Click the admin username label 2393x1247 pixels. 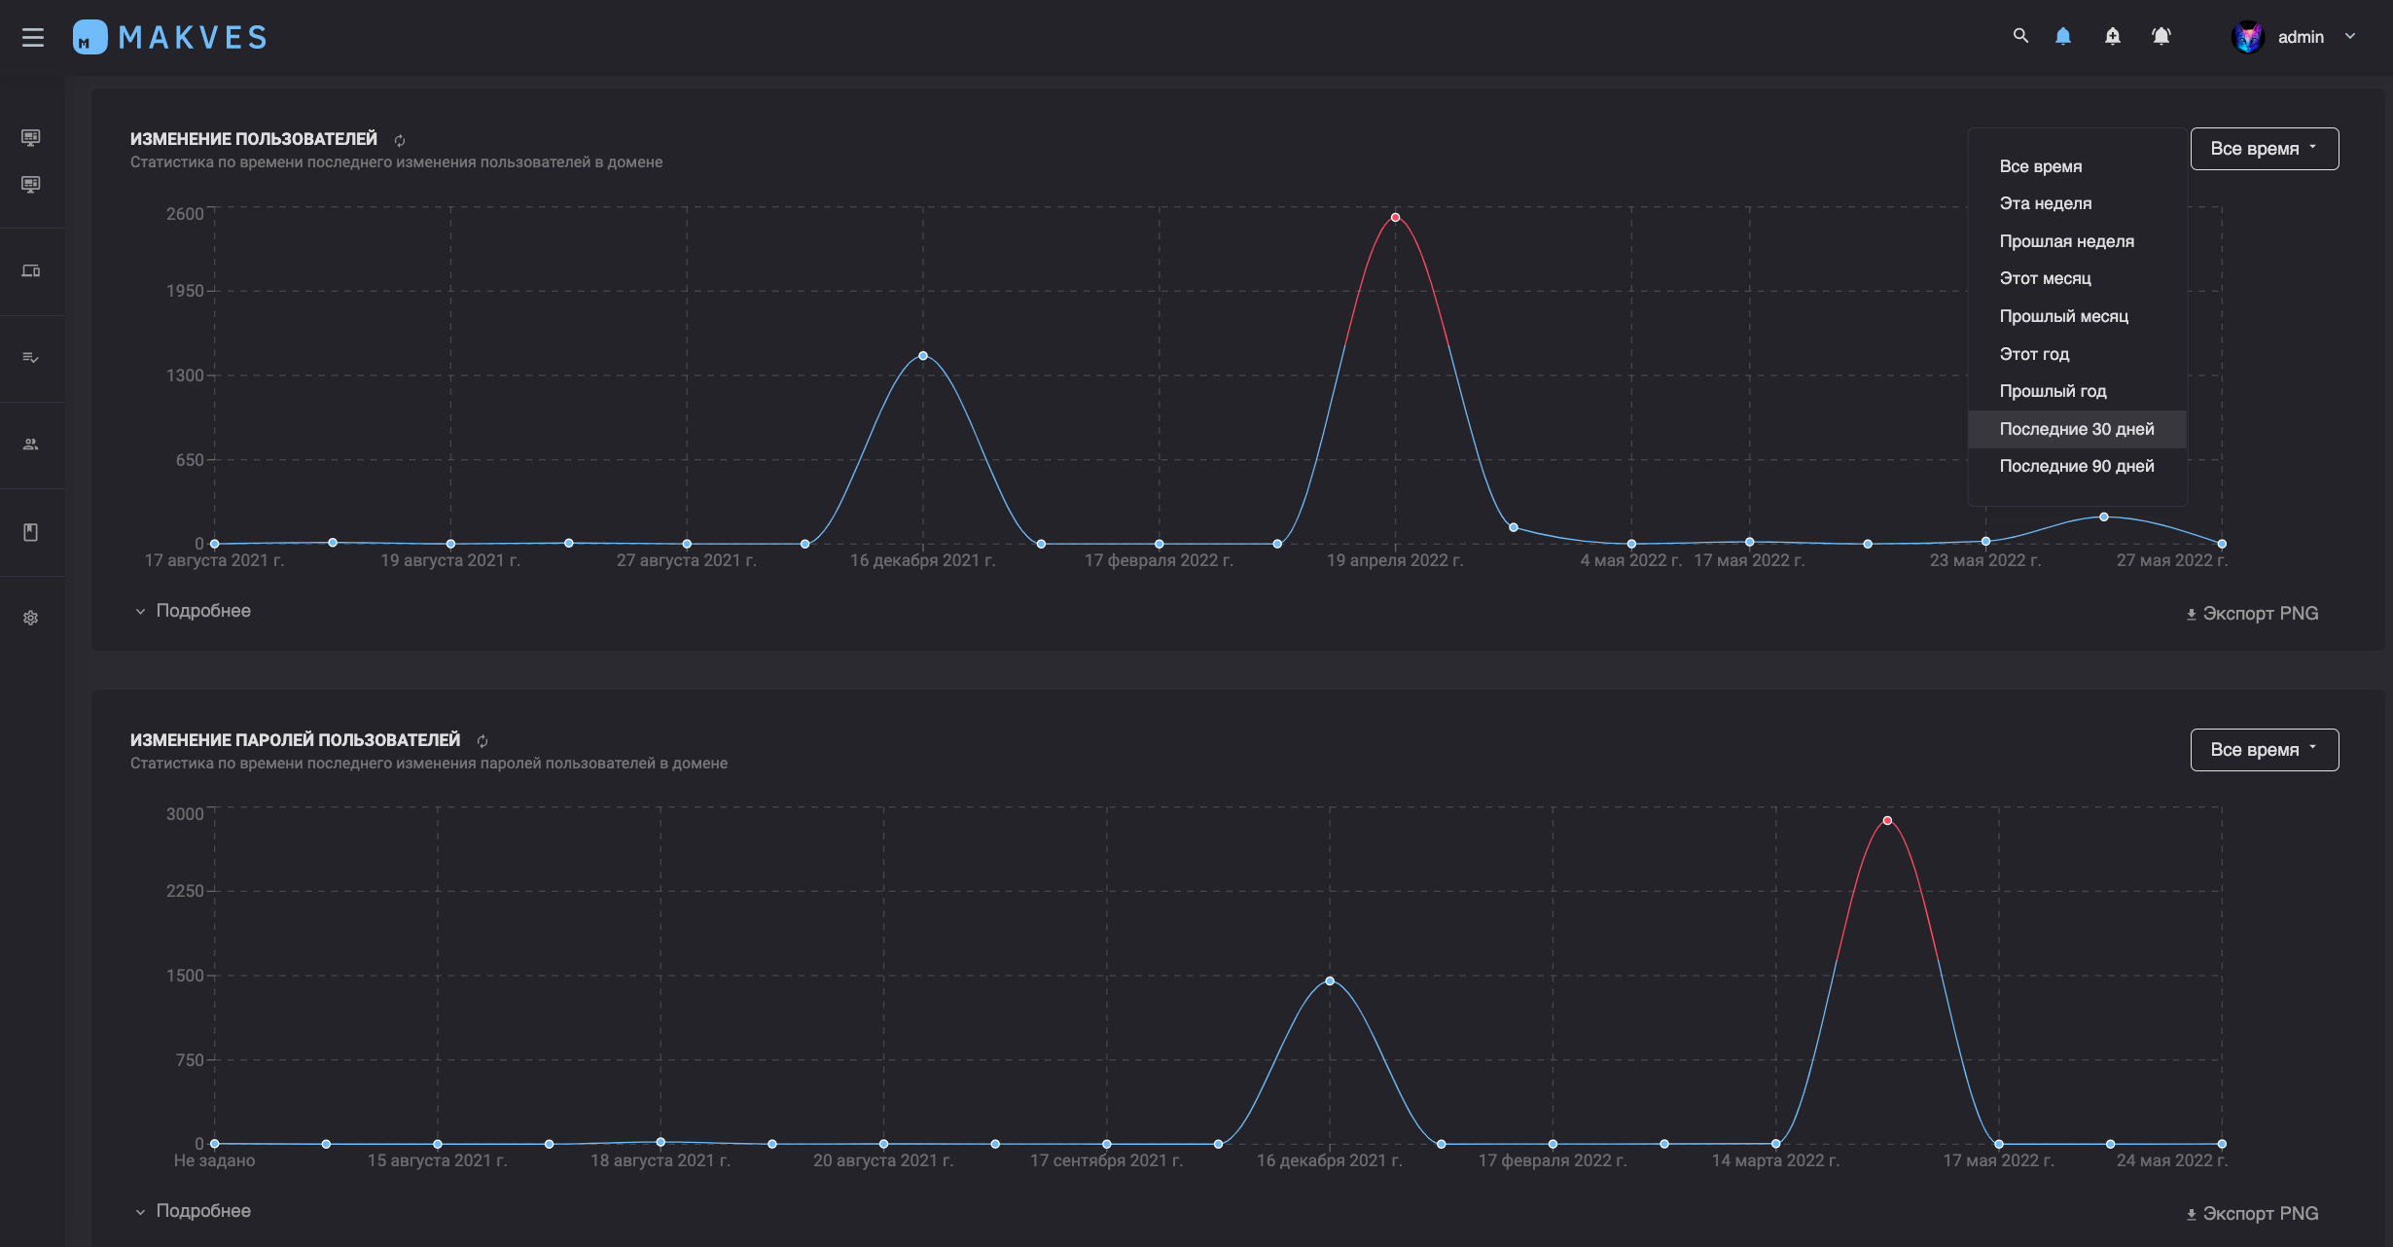pyautogui.click(x=2301, y=37)
